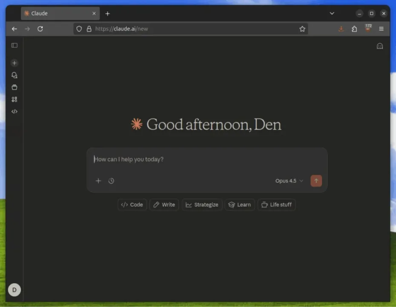Image resolution: width=396 pixels, height=307 pixels.
Task: Pick the Learn suggestion chip
Action: tap(240, 205)
